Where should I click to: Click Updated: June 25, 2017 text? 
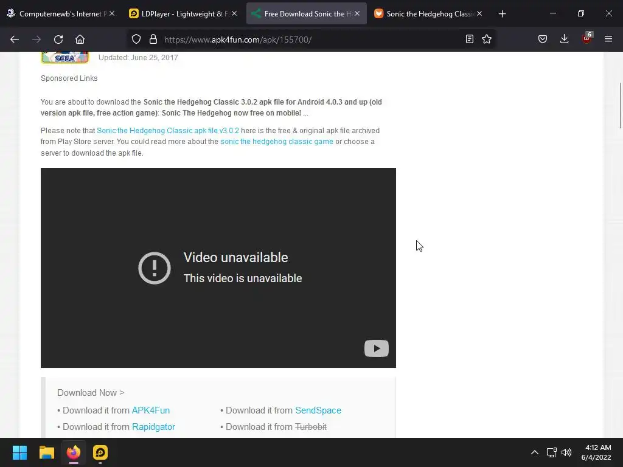pyautogui.click(x=138, y=58)
